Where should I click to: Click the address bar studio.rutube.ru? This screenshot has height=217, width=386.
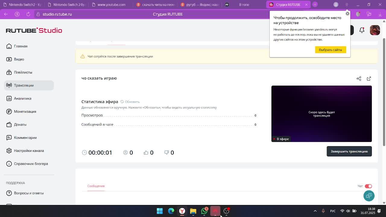click(57, 14)
